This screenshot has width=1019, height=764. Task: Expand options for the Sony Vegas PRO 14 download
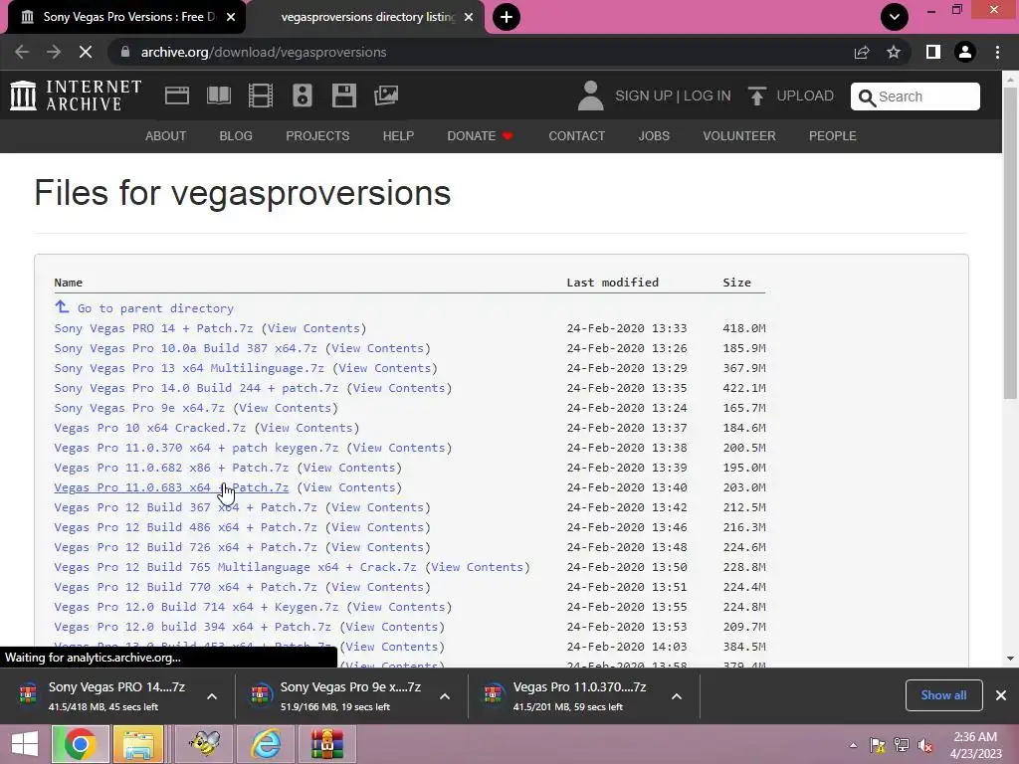tap(212, 696)
